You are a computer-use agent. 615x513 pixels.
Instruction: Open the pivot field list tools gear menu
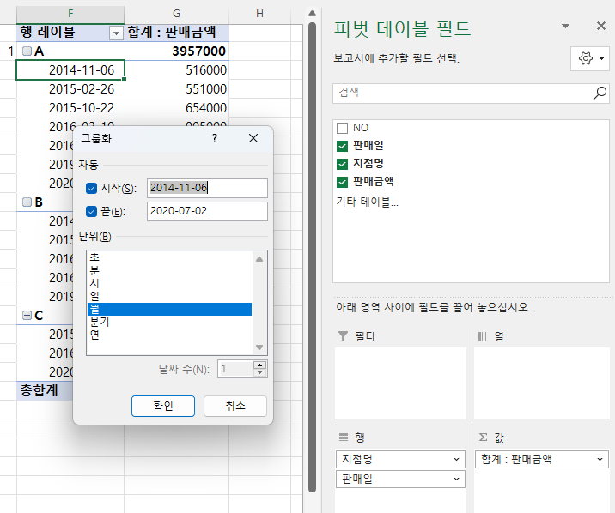pos(591,58)
